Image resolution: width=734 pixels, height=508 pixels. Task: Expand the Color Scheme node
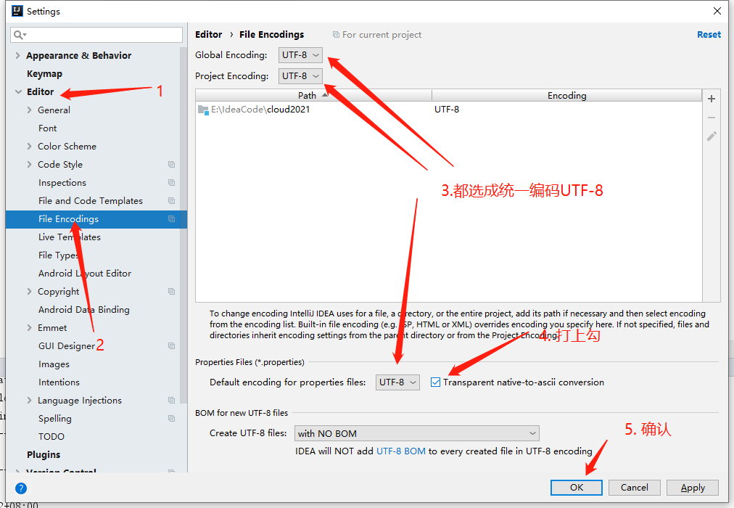pyautogui.click(x=29, y=146)
